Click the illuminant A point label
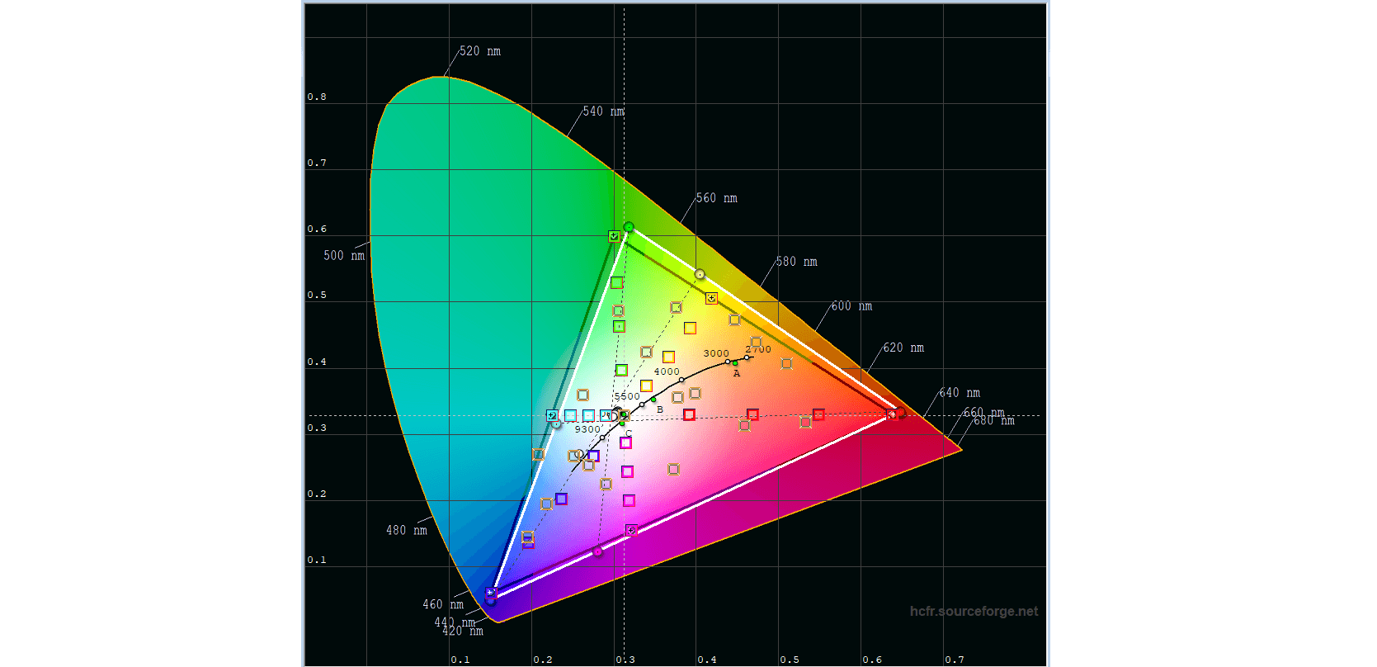Viewport: 1377px width, 667px height. click(737, 373)
